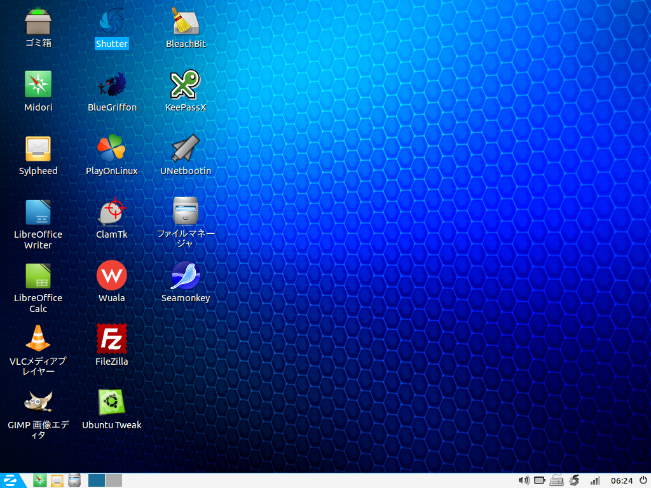Screen dimensions: 651x488
Task: Switch to the first blue workspace
Action: click(x=97, y=480)
